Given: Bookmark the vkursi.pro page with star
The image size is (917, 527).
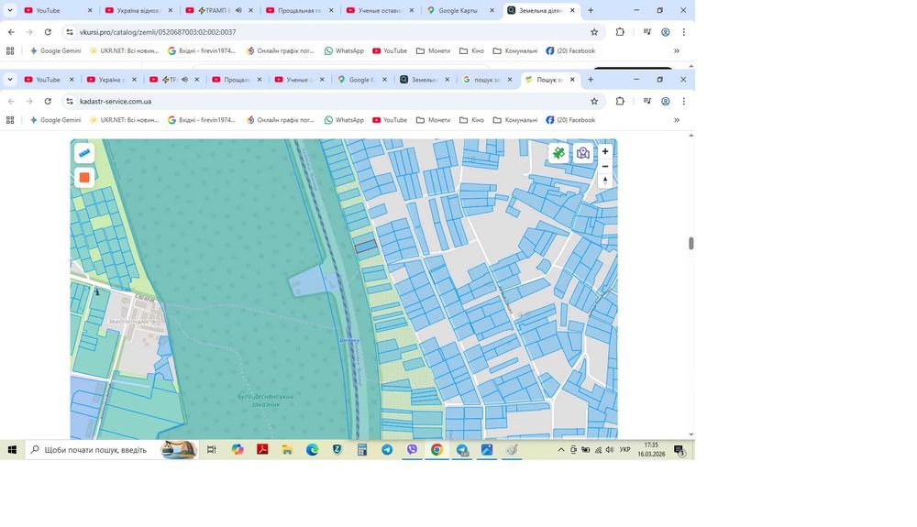Looking at the screenshot, I should coord(594,32).
